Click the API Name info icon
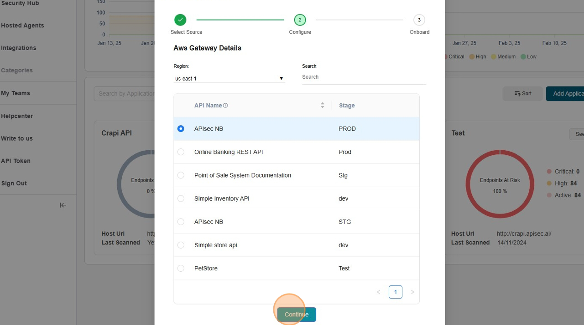Viewport: 584px width, 325px height. (x=225, y=106)
